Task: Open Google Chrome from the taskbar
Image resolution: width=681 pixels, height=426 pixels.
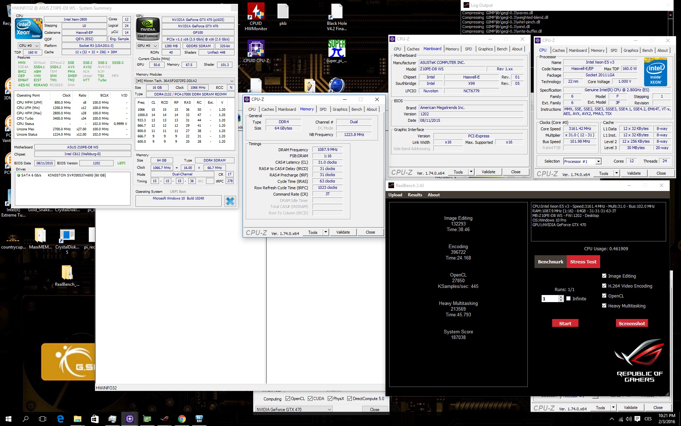Action: [182, 419]
